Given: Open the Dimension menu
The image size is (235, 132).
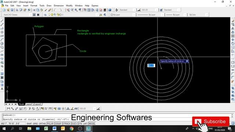Looking at the screenshot, I should click(59, 6).
